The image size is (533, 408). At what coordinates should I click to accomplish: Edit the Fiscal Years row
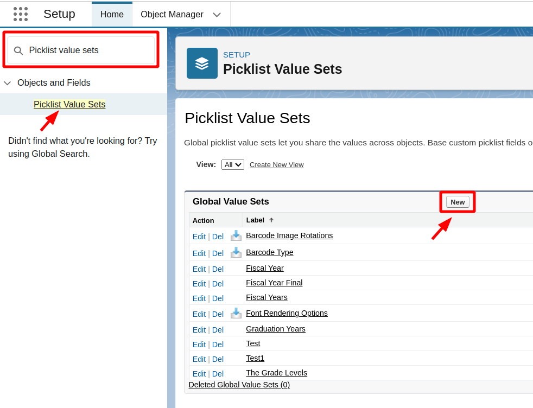(199, 298)
